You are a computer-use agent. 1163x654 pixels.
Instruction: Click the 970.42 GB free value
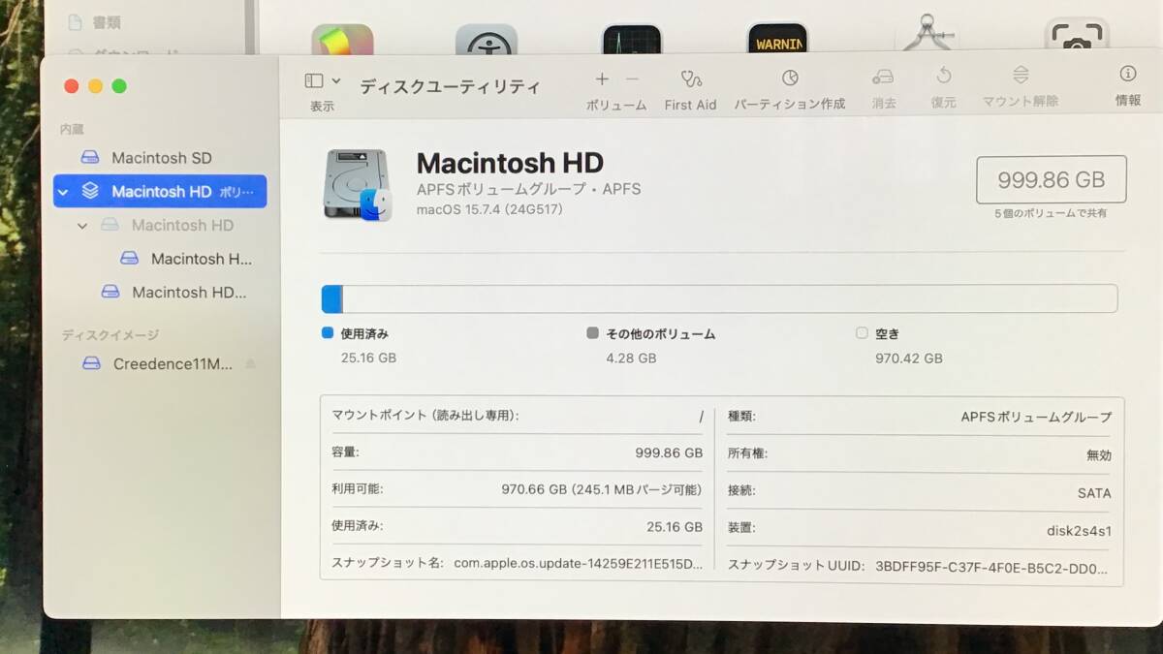point(909,358)
